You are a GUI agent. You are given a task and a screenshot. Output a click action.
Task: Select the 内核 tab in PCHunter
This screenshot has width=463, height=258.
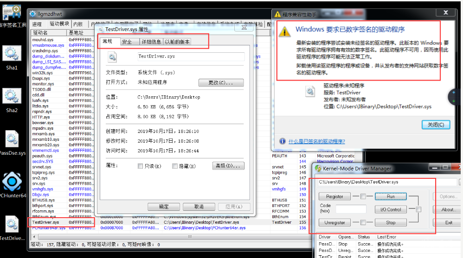point(78,24)
